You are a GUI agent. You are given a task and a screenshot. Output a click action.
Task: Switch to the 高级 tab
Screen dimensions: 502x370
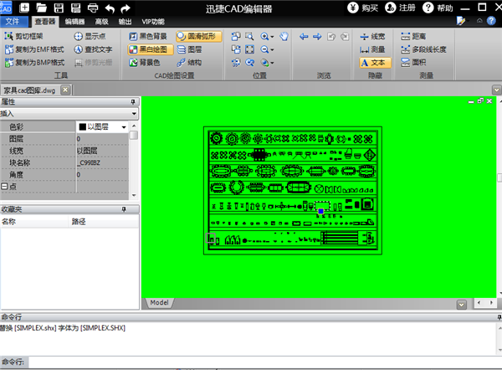(x=101, y=22)
